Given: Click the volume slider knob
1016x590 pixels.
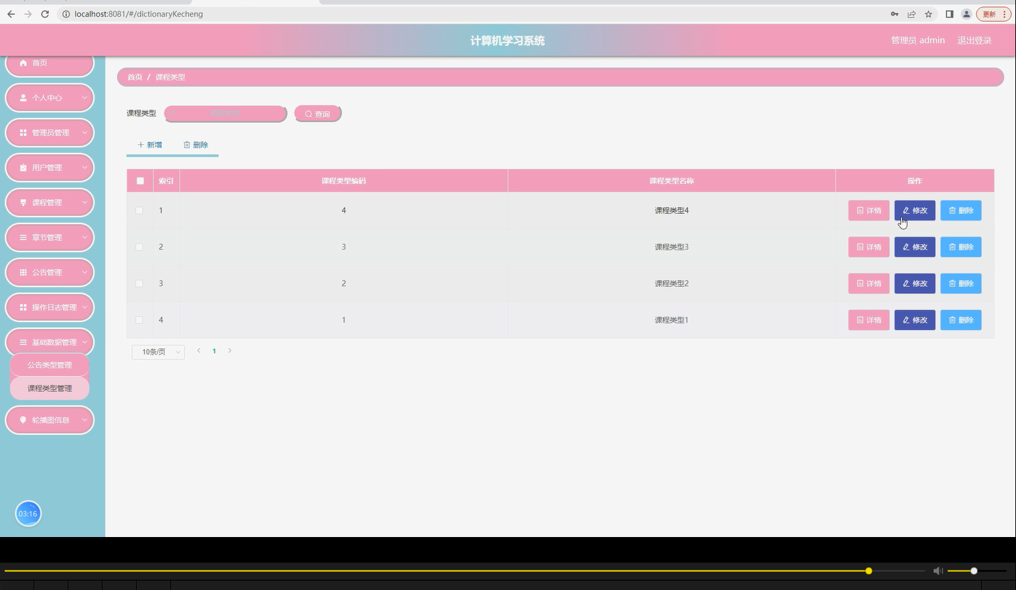Looking at the screenshot, I should click(x=974, y=571).
